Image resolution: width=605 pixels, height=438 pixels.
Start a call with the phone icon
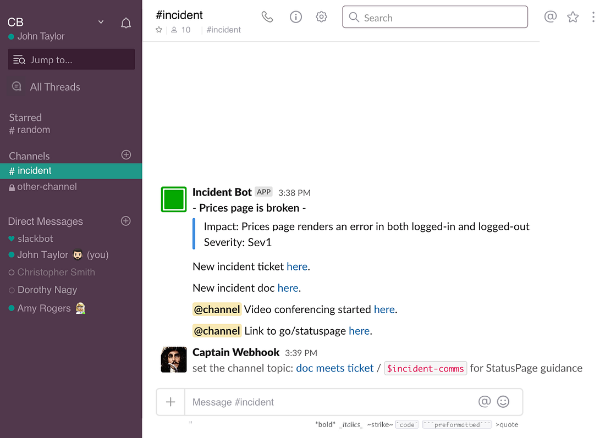267,17
